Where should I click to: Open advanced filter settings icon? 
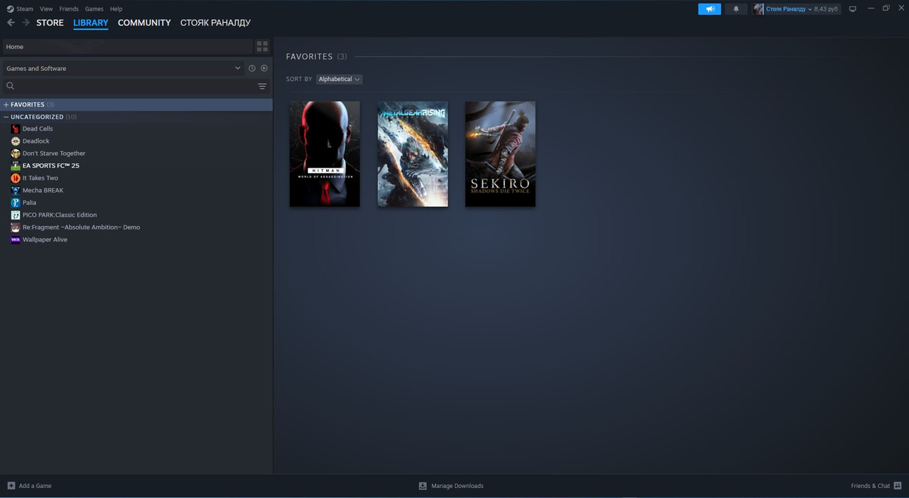pos(262,86)
